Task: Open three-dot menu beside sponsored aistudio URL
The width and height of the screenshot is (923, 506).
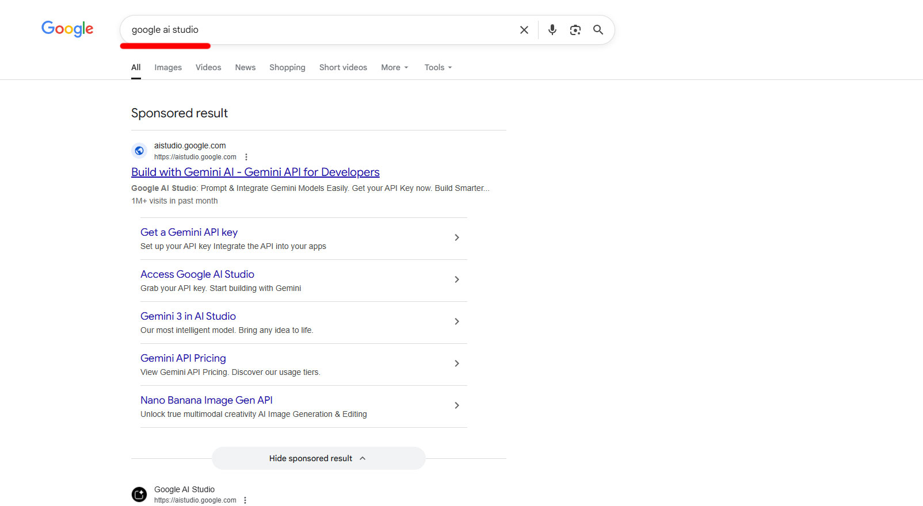Action: click(x=246, y=157)
